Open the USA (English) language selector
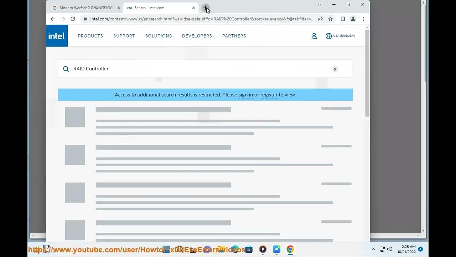The width and height of the screenshot is (456, 257). coord(340,36)
